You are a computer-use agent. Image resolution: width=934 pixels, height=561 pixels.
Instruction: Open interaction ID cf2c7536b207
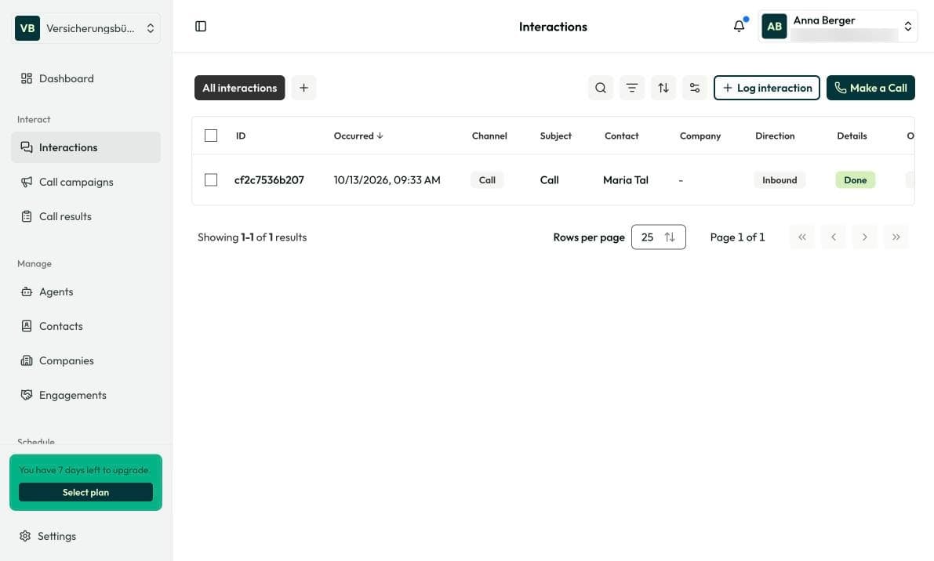tap(269, 179)
